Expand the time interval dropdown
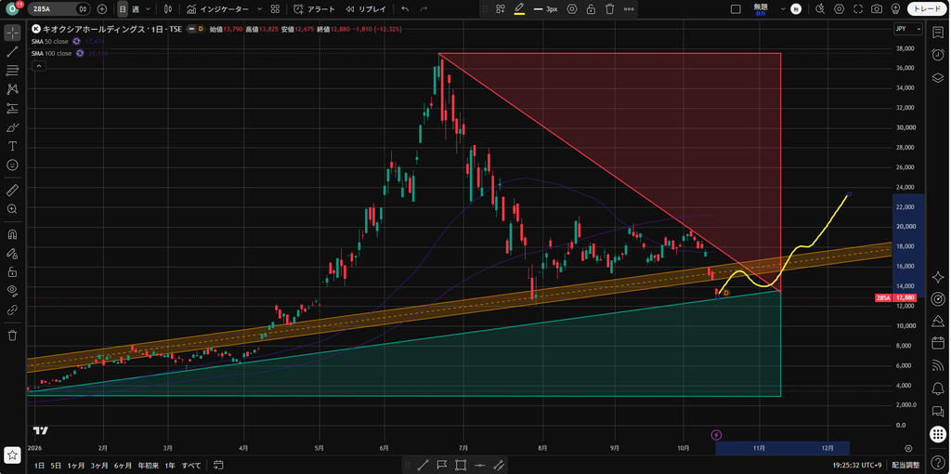 148,9
